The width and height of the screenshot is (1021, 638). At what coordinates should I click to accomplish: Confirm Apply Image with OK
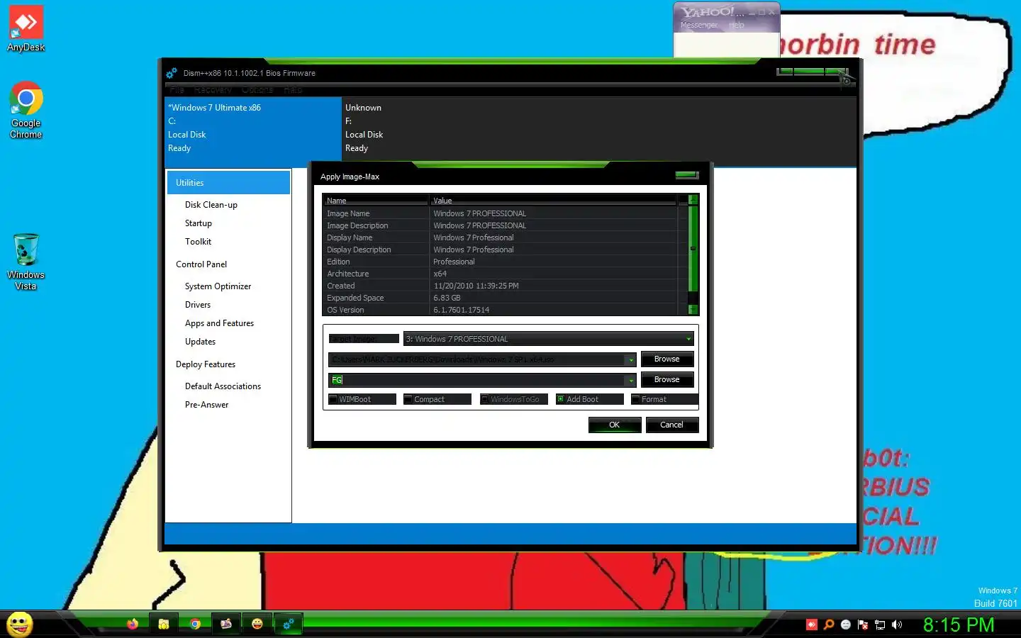pos(615,425)
